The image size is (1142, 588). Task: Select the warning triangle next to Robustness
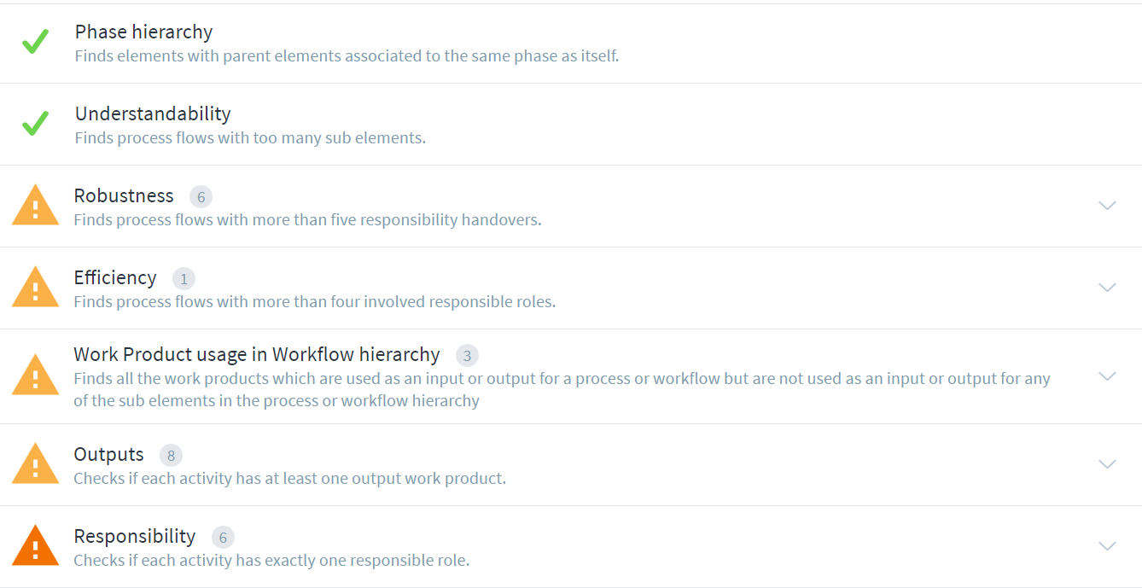[x=35, y=206]
